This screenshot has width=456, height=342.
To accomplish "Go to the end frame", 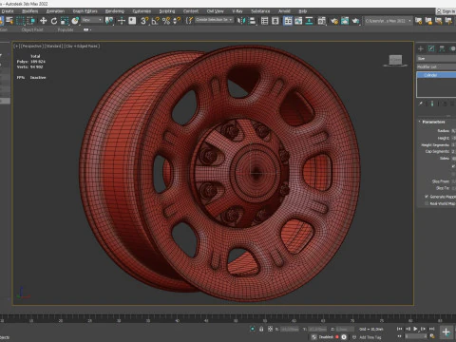I will click(x=431, y=329).
